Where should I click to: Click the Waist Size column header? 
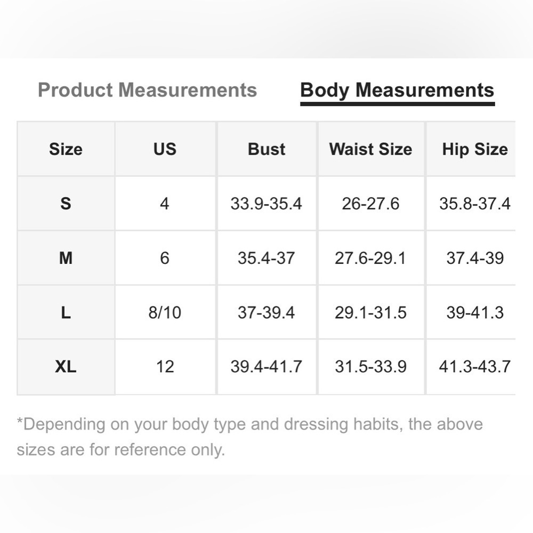[x=370, y=149]
